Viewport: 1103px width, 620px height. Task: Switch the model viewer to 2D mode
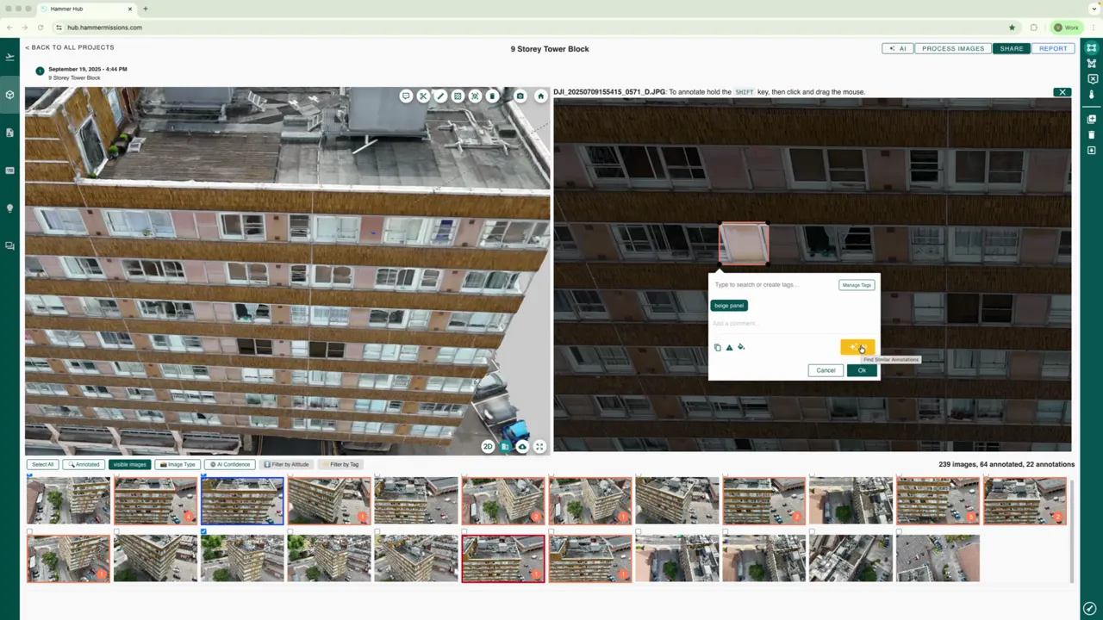click(x=488, y=447)
